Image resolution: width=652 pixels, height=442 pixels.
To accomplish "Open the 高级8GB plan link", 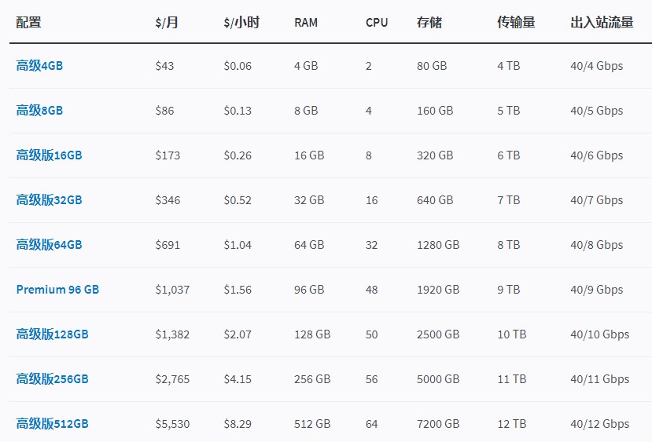I will coord(39,111).
